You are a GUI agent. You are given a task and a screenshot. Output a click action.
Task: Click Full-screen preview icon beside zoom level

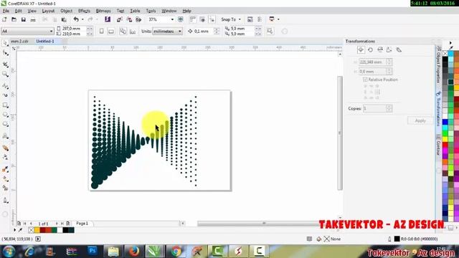181,19
